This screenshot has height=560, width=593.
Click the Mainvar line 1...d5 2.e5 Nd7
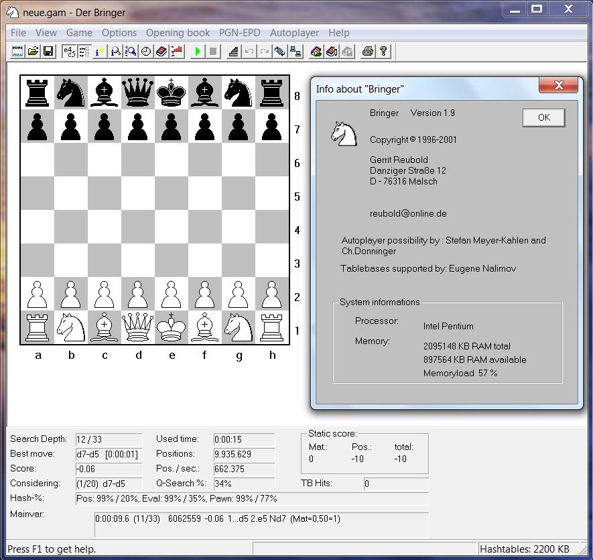pyautogui.click(x=261, y=524)
